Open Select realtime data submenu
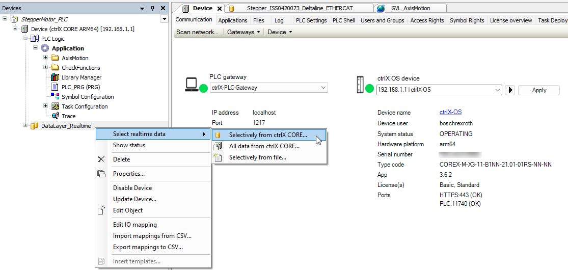Image resolution: width=568 pixels, height=270 pixels. click(153, 134)
